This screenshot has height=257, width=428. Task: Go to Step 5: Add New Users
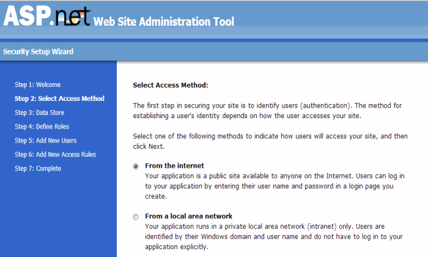pos(46,140)
